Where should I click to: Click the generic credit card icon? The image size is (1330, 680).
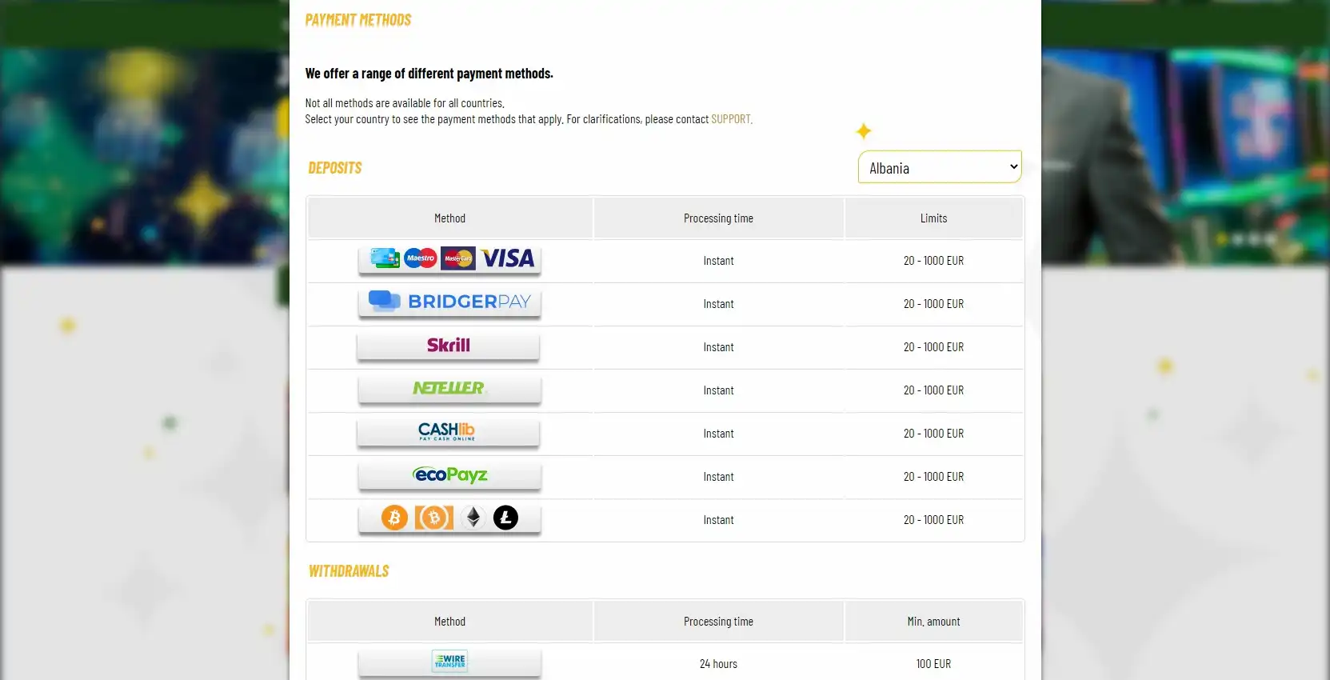click(385, 258)
